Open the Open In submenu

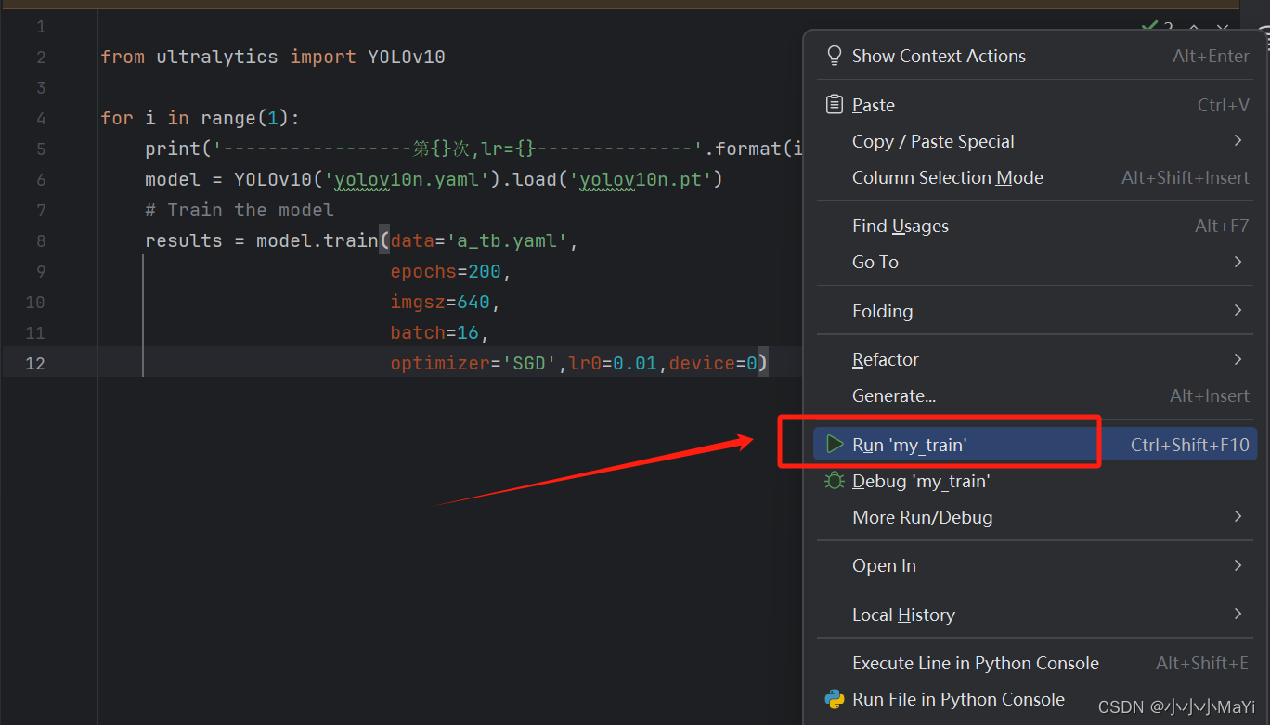pyautogui.click(x=1036, y=565)
